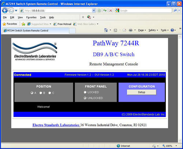Click the 100% zoom level button

pos(167,146)
